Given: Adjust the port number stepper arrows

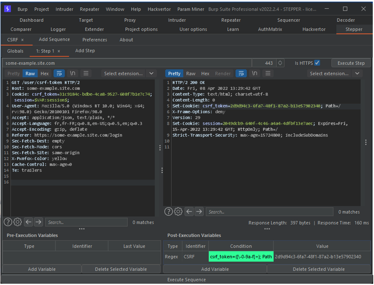Looking at the screenshot, I should point(280,63).
